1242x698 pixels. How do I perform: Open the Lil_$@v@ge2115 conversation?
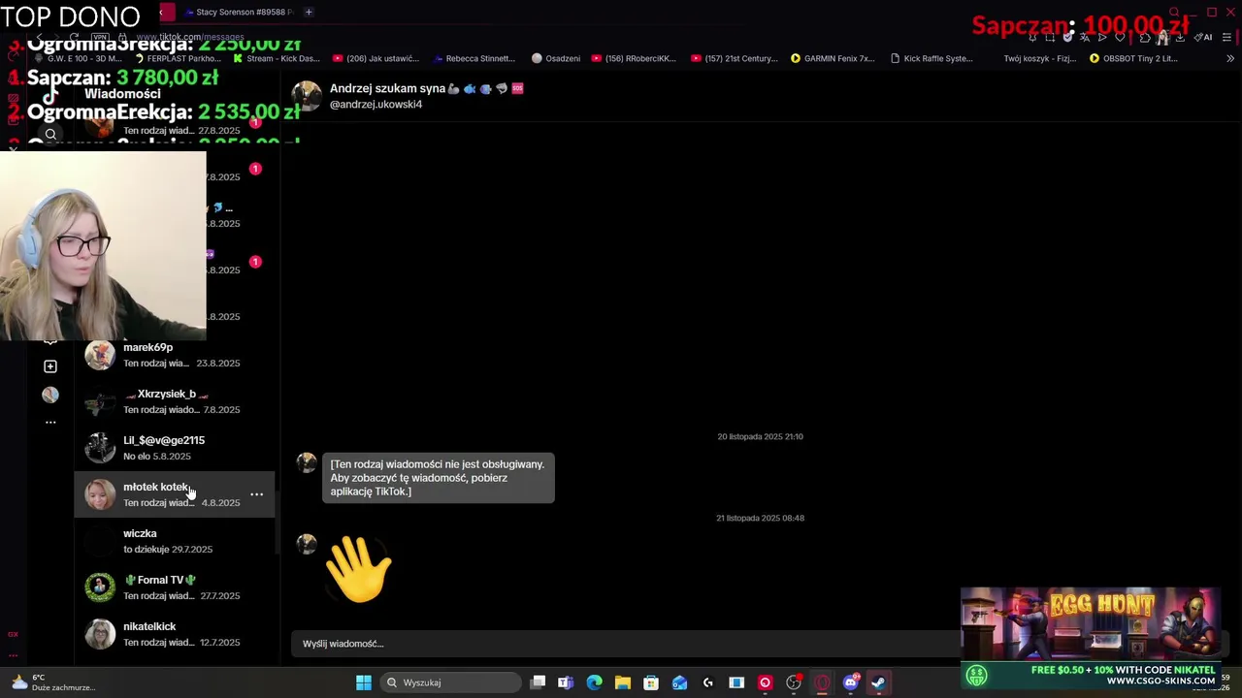click(175, 448)
